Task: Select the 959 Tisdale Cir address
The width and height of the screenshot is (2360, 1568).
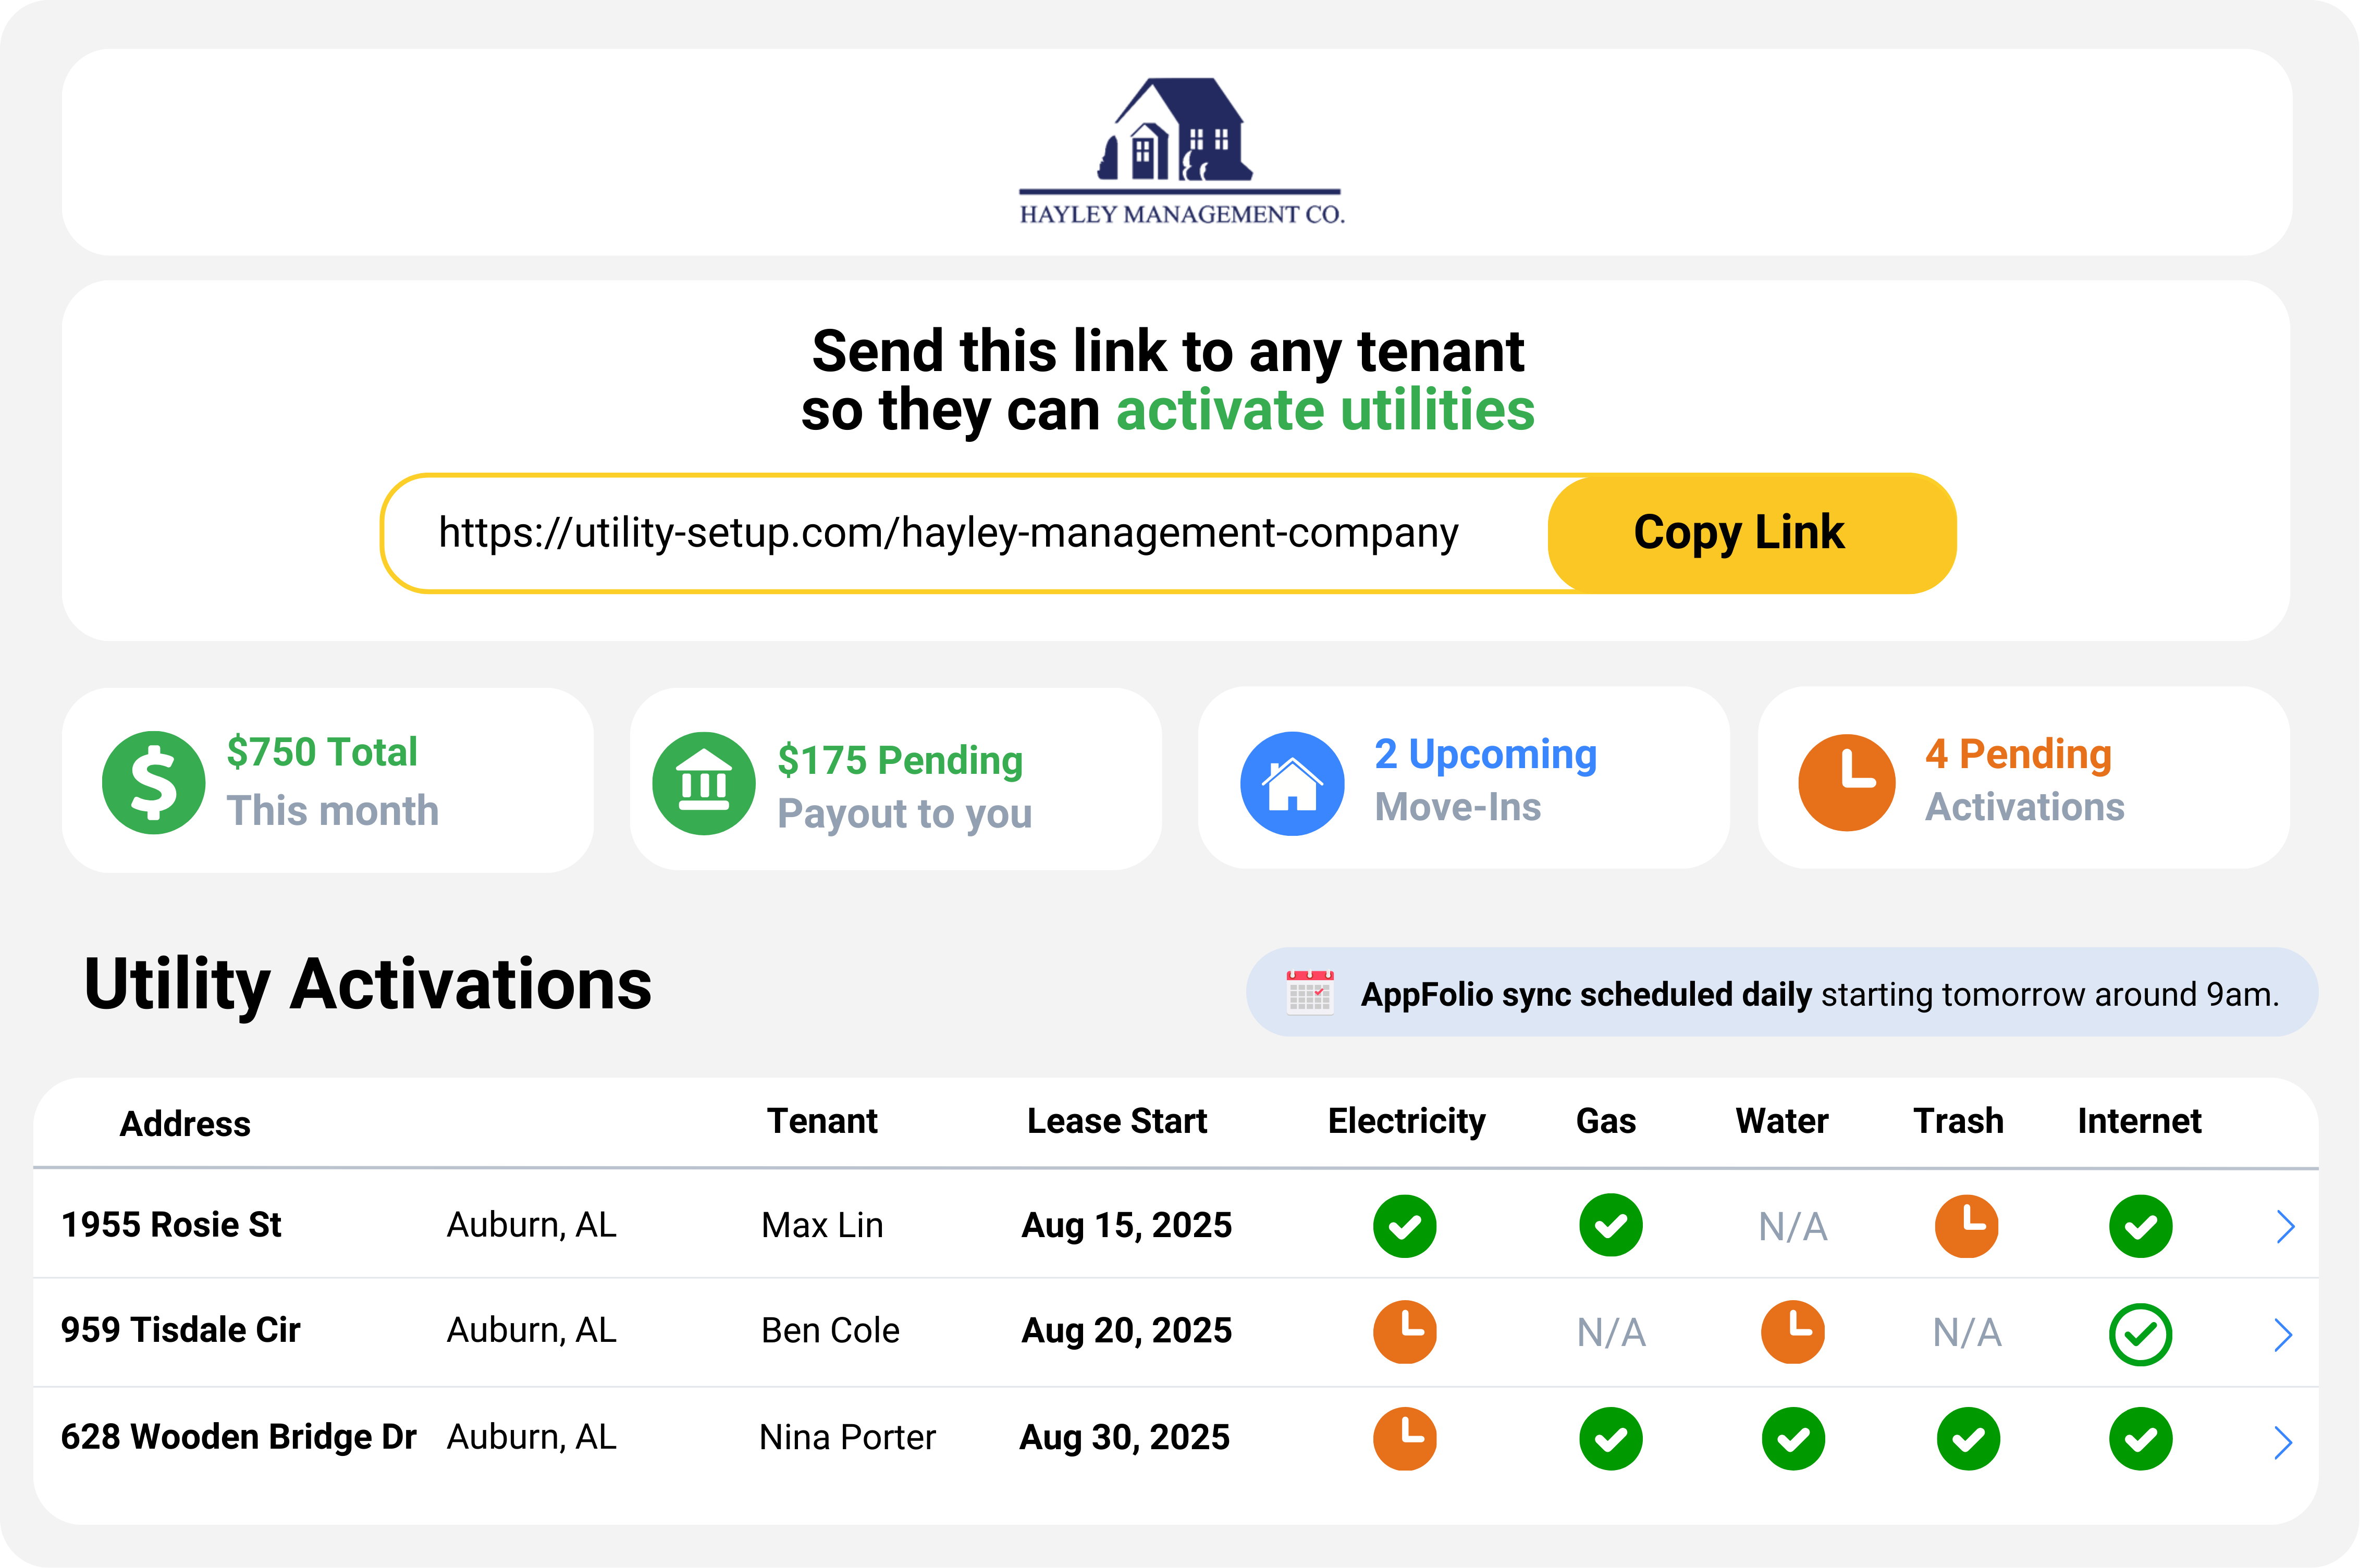Action: [180, 1330]
